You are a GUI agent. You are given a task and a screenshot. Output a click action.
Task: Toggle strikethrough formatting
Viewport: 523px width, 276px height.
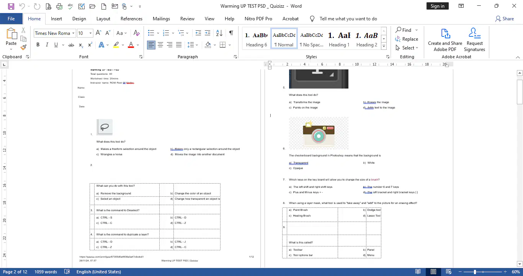tap(71, 45)
